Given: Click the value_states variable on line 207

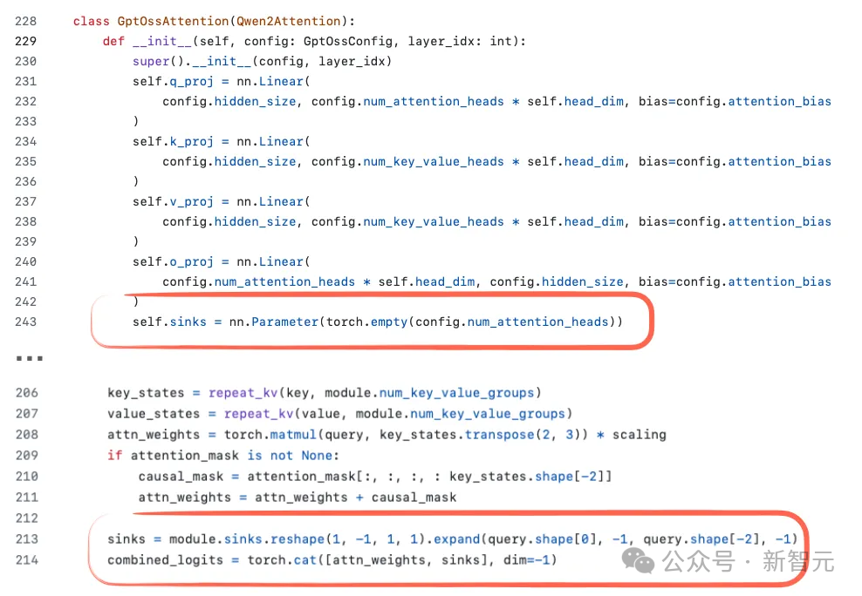Looking at the screenshot, I should (154, 414).
